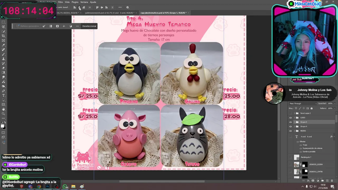Image resolution: width=338 pixels, height=190 pixels.
Task: Toggle lock all for layer
Action: tap(312, 108)
